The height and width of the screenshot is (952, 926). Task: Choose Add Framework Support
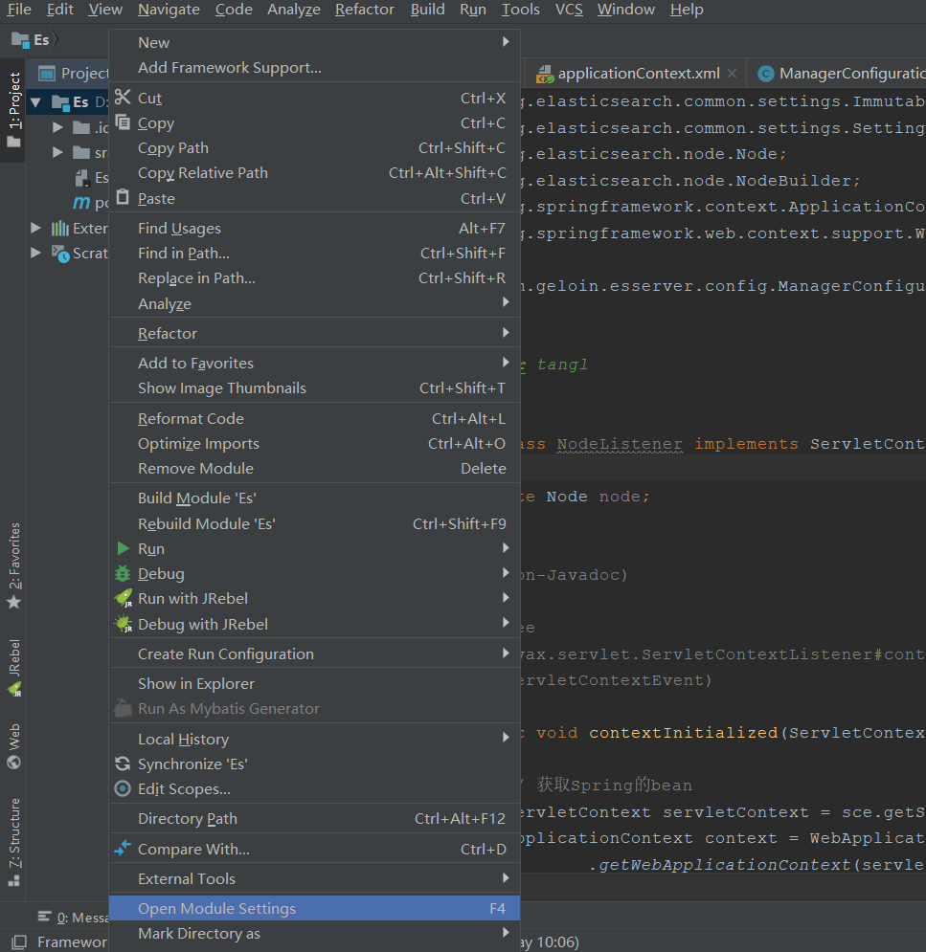pos(314,67)
